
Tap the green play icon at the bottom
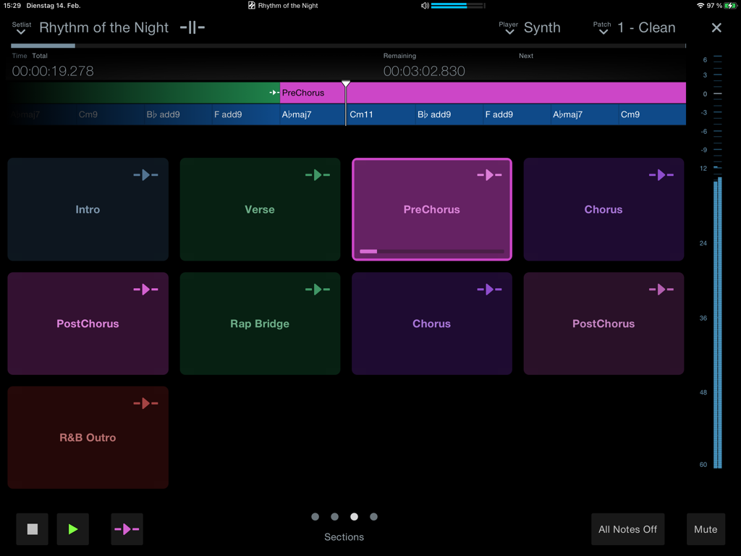[72, 529]
